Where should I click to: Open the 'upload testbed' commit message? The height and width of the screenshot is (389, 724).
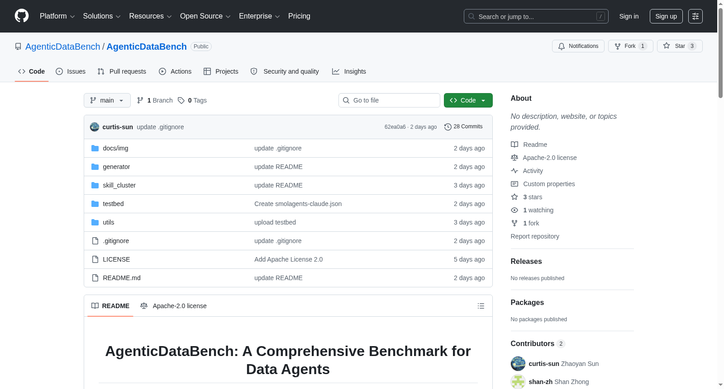275,222
